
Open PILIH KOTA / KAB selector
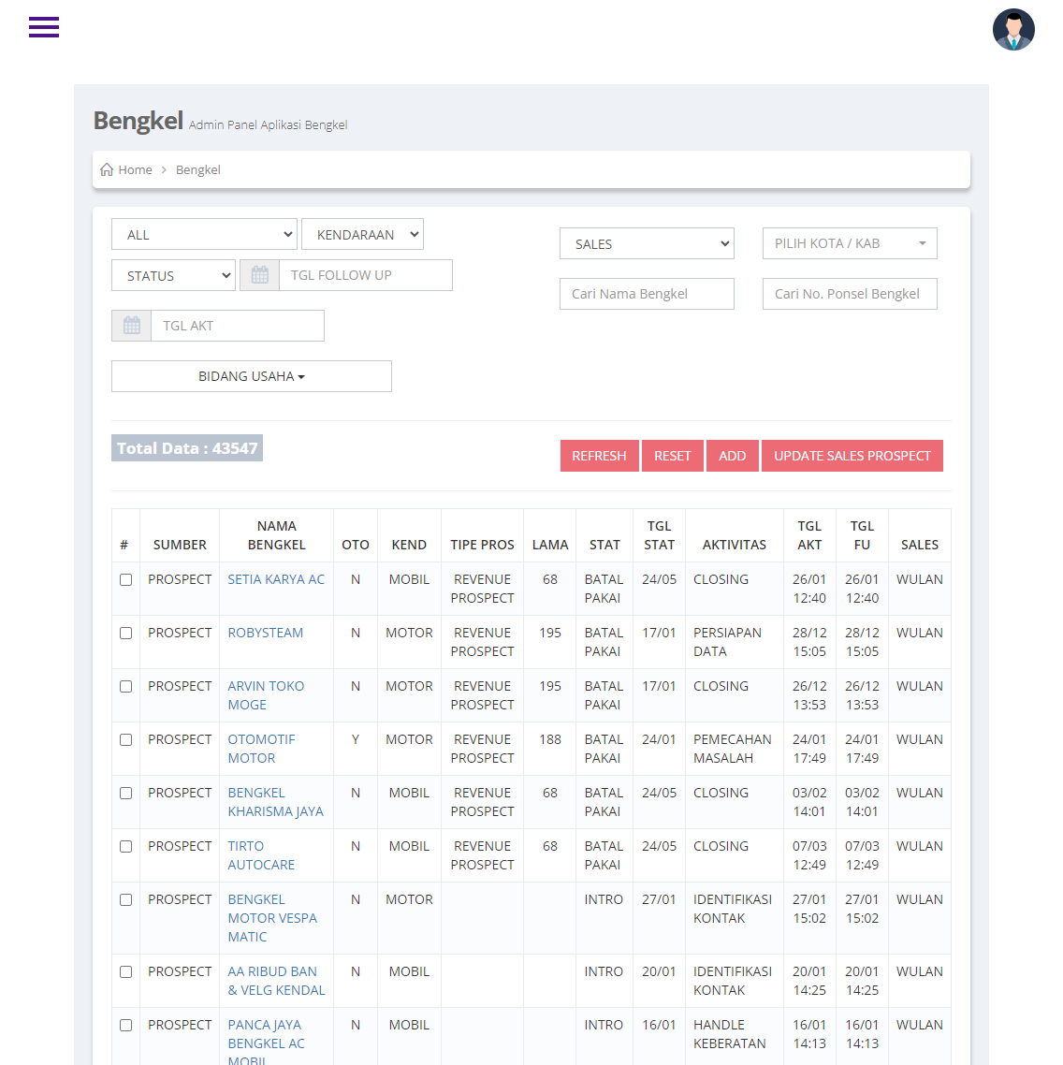click(850, 243)
